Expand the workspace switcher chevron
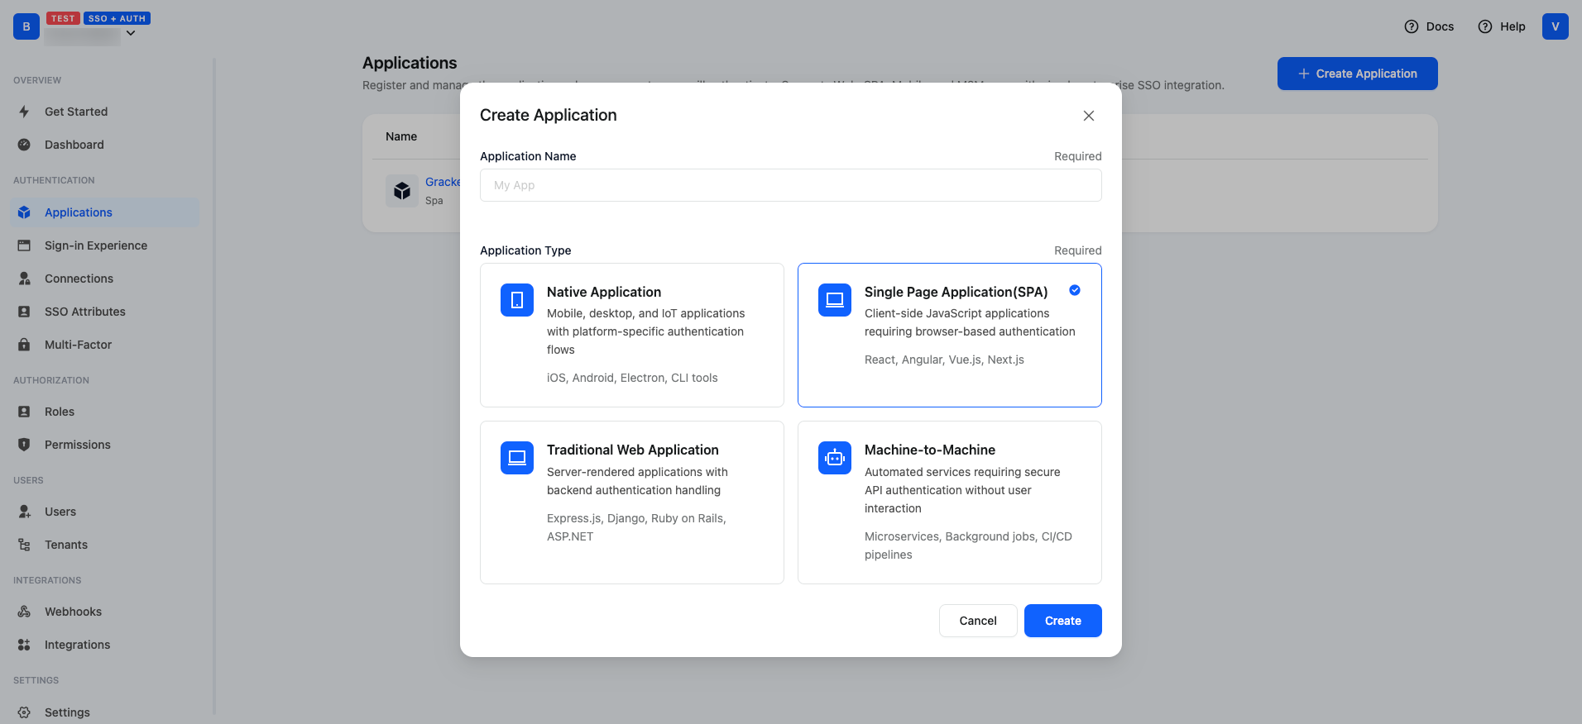This screenshot has height=724, width=1582. click(x=131, y=33)
